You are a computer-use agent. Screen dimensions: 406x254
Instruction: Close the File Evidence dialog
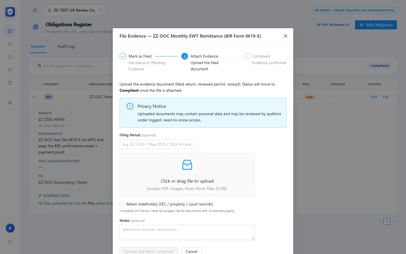point(286,36)
